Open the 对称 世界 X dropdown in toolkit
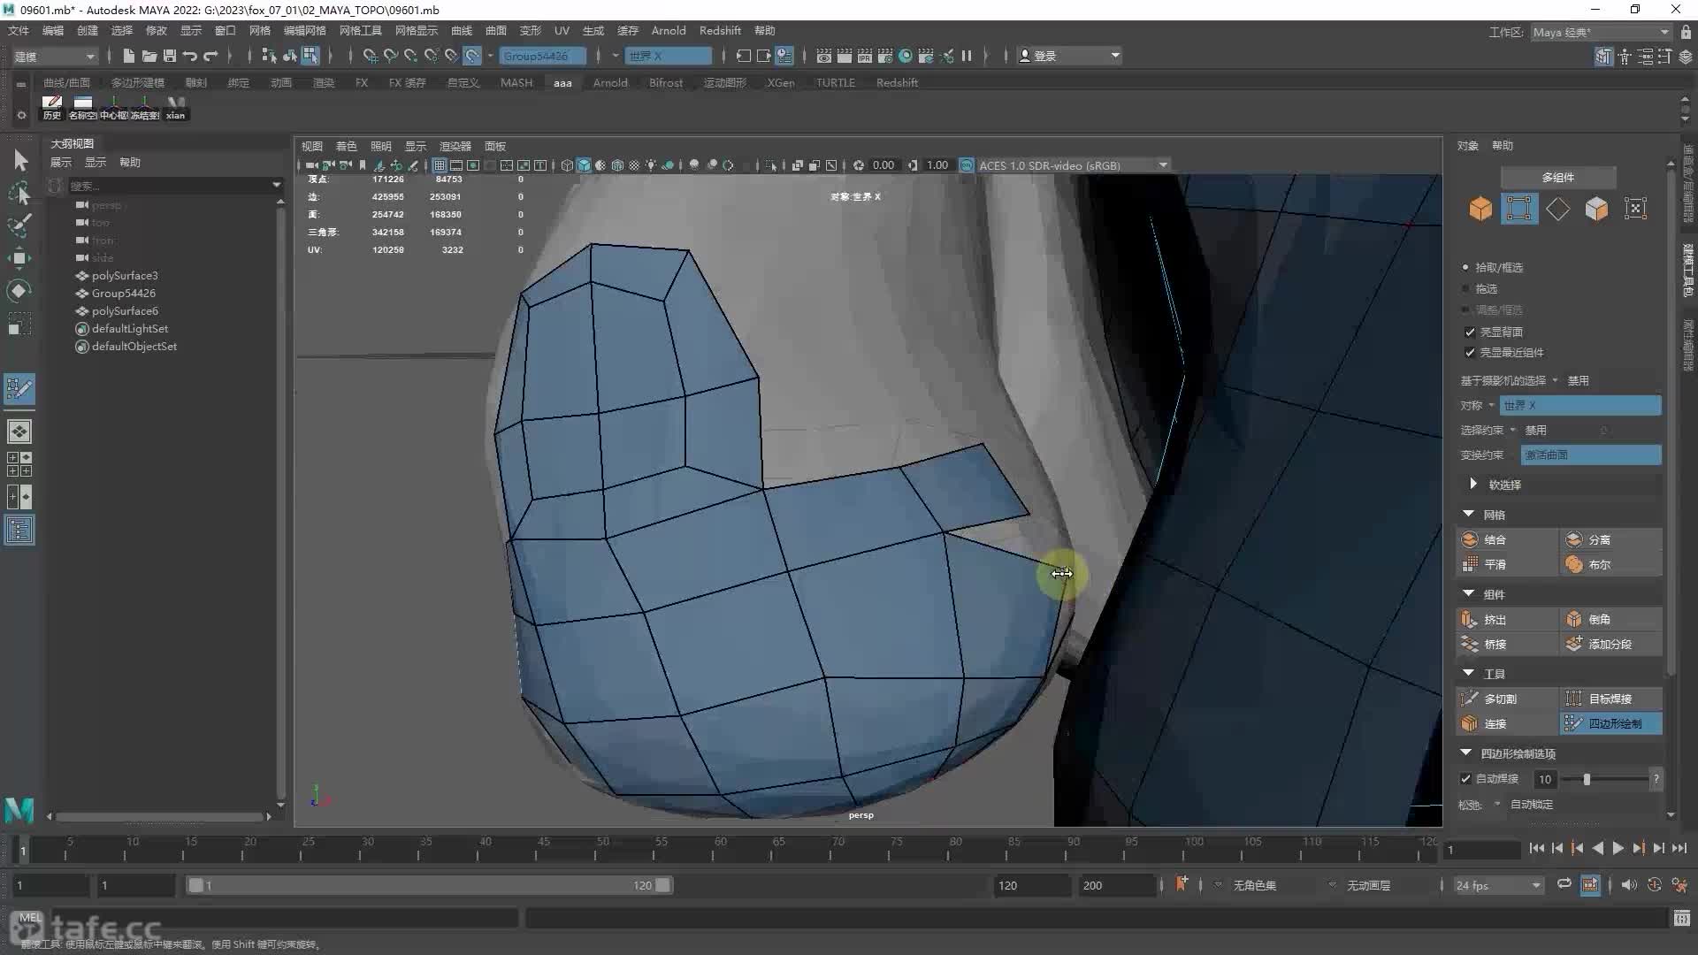This screenshot has height=955, width=1698. point(1580,405)
